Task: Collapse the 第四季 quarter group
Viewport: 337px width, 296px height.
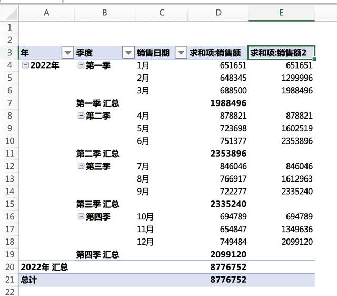Action: (81, 216)
